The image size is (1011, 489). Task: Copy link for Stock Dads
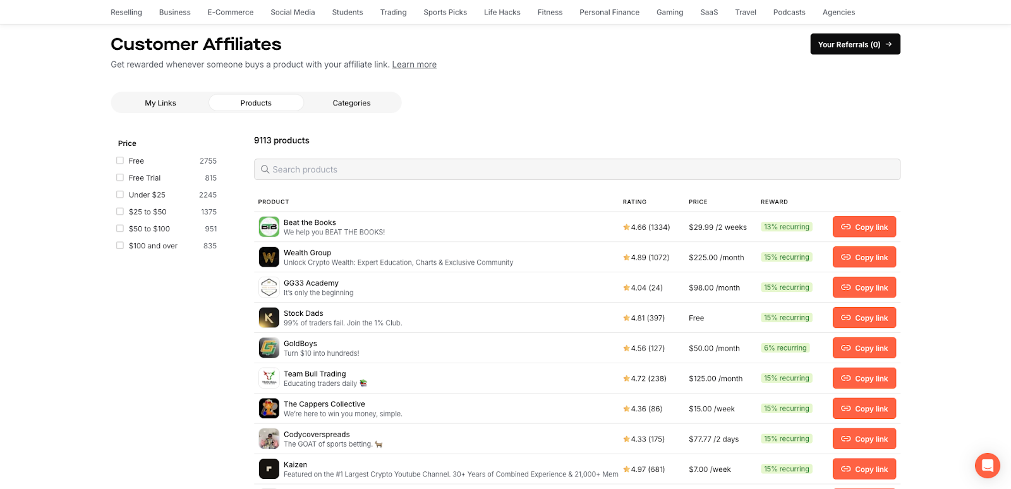click(864, 318)
